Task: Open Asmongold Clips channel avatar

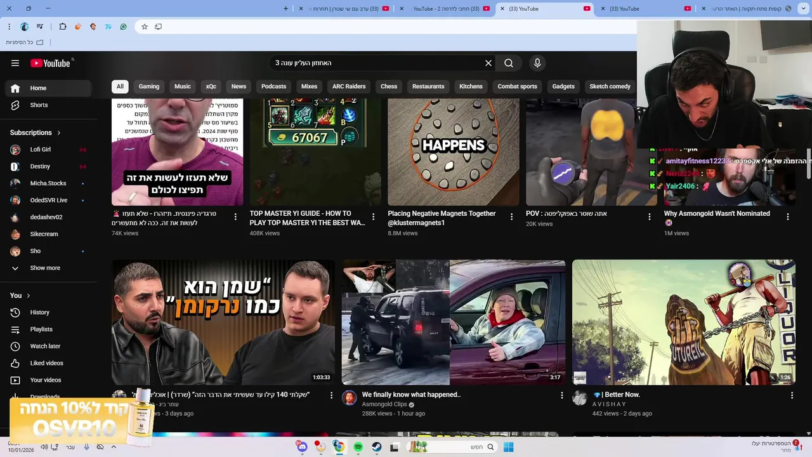Action: click(x=349, y=398)
